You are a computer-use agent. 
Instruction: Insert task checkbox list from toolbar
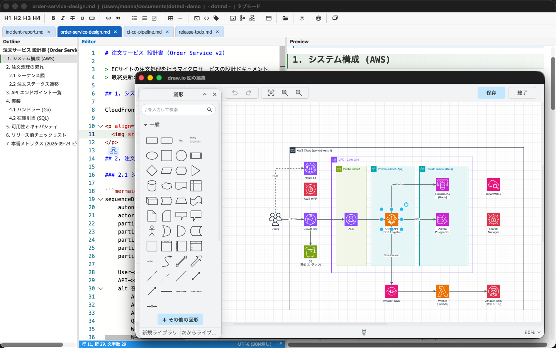point(154,18)
